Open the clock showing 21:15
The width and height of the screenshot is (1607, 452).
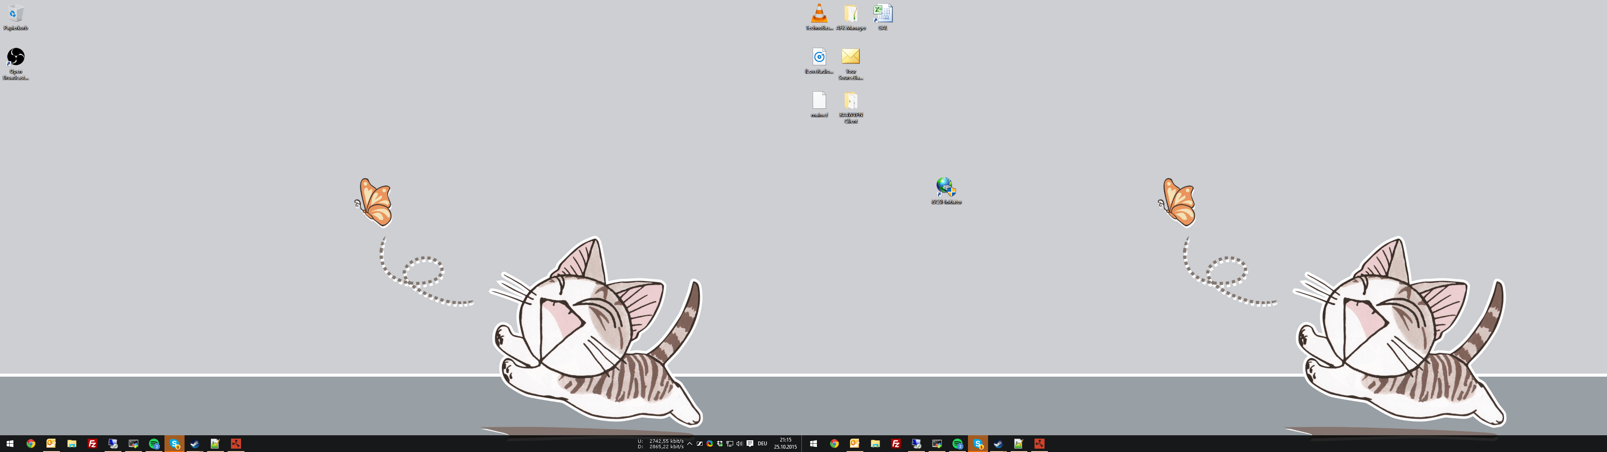click(x=786, y=443)
